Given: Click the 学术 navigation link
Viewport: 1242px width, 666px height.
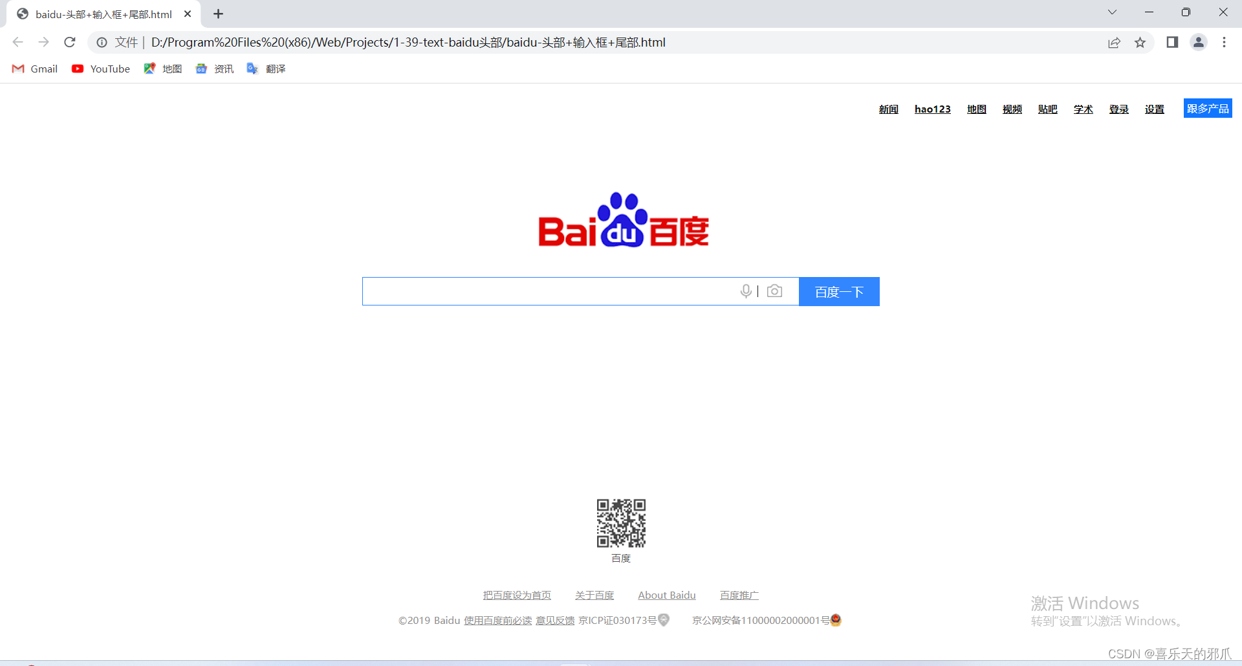Looking at the screenshot, I should (x=1084, y=109).
